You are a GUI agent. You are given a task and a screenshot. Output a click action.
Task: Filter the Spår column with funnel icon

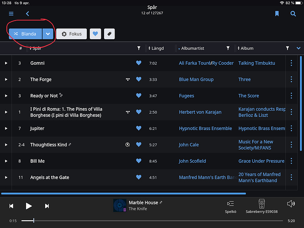[139, 48]
